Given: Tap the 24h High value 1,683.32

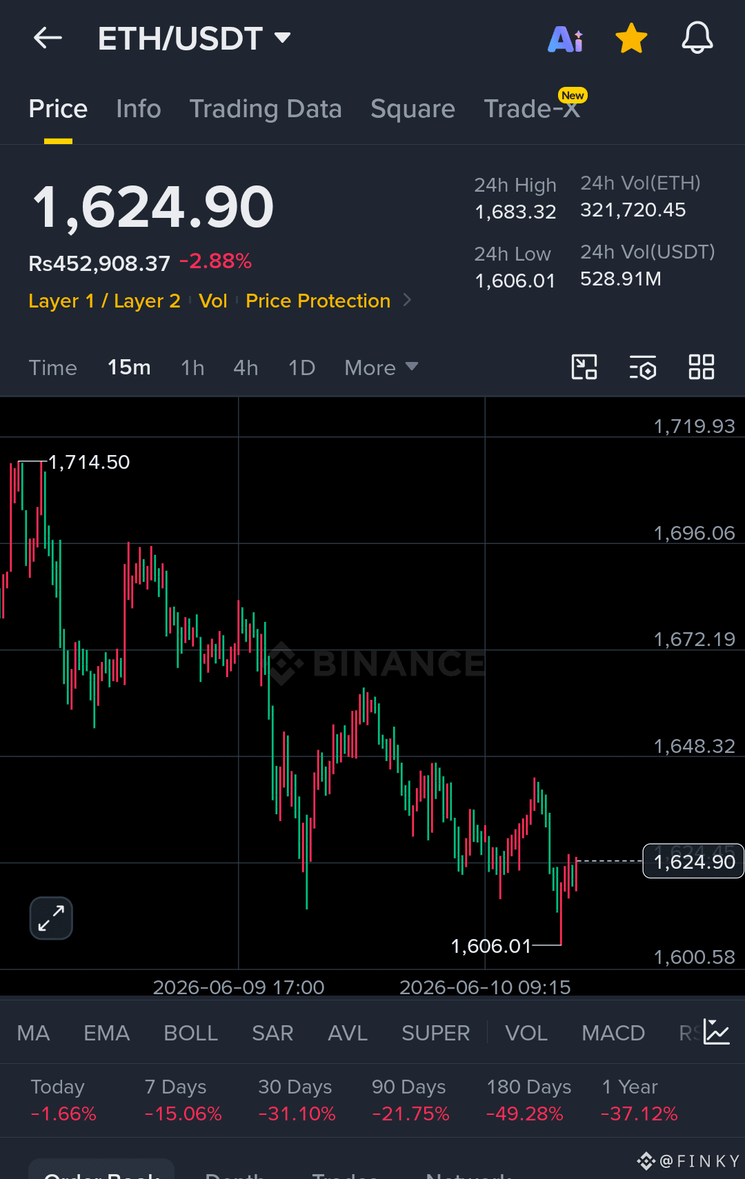Looking at the screenshot, I should tap(515, 212).
